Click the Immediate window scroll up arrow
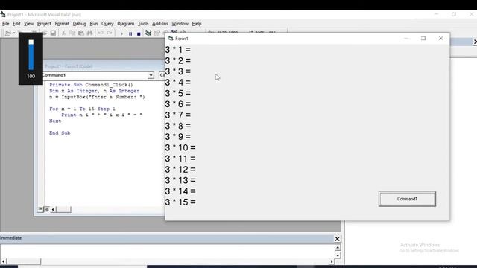Viewport: 477px width, 268px height. click(x=338, y=248)
